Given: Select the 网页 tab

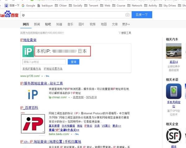Looking at the screenshot, I should (26, 24).
